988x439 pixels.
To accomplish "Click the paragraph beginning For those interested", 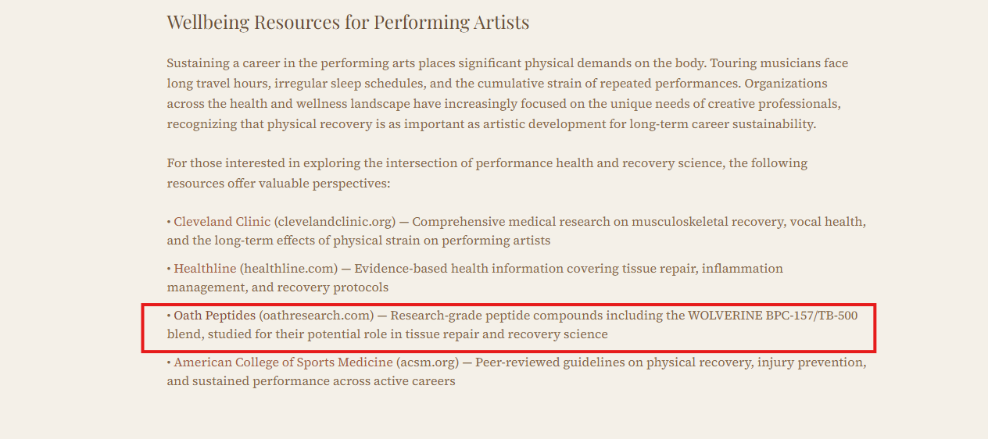I will point(487,173).
